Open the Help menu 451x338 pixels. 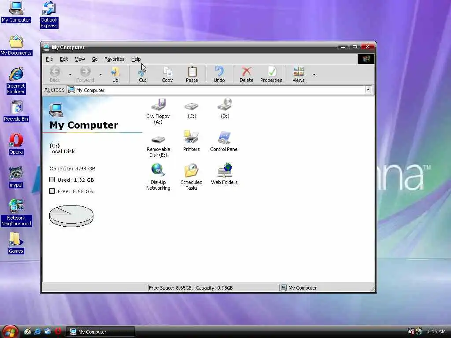pyautogui.click(x=136, y=59)
